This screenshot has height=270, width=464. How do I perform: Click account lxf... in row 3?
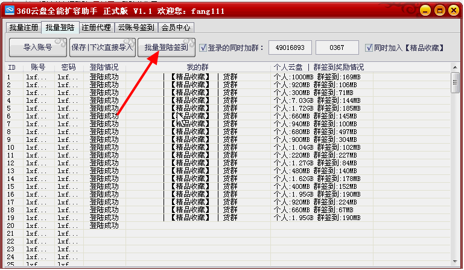tap(36, 93)
